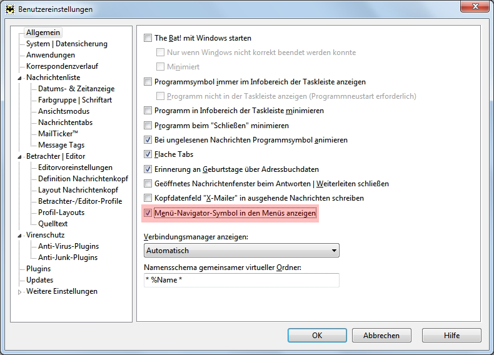
Task: Collapse the Virenschutz tree node
Action: tap(19, 235)
